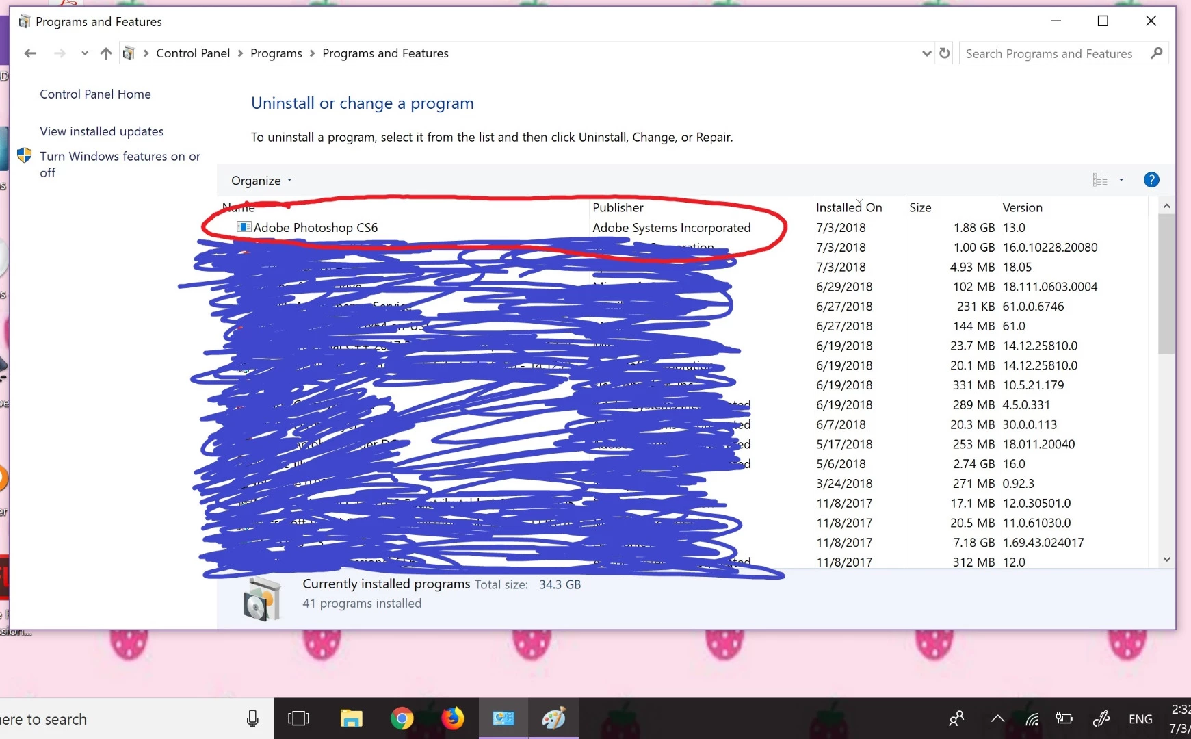Select row with version 4.5.0.331

(x=684, y=405)
